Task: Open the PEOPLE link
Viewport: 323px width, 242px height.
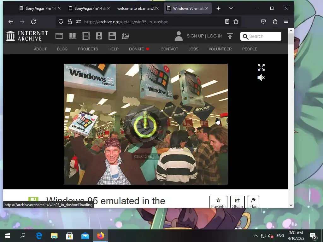Action: pos(250,49)
